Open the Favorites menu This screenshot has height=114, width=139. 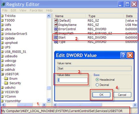36,10
